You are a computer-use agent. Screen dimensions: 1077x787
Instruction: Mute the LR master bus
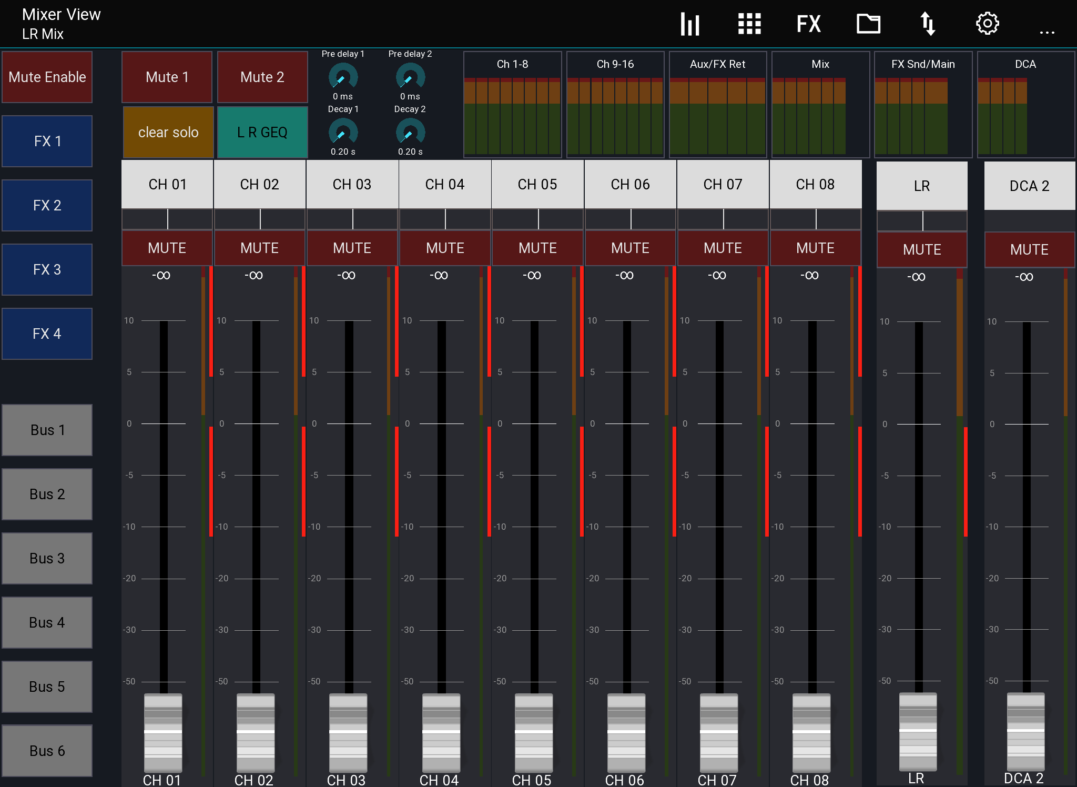click(x=921, y=250)
